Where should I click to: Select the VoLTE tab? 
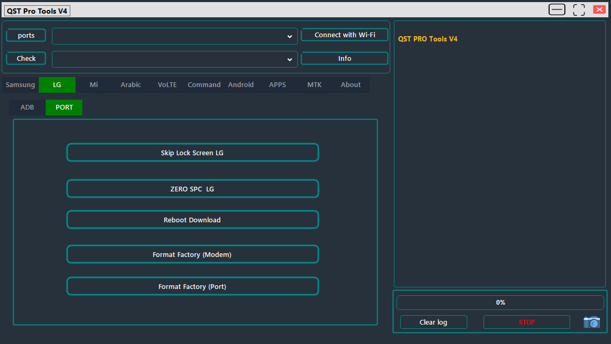[x=167, y=84]
